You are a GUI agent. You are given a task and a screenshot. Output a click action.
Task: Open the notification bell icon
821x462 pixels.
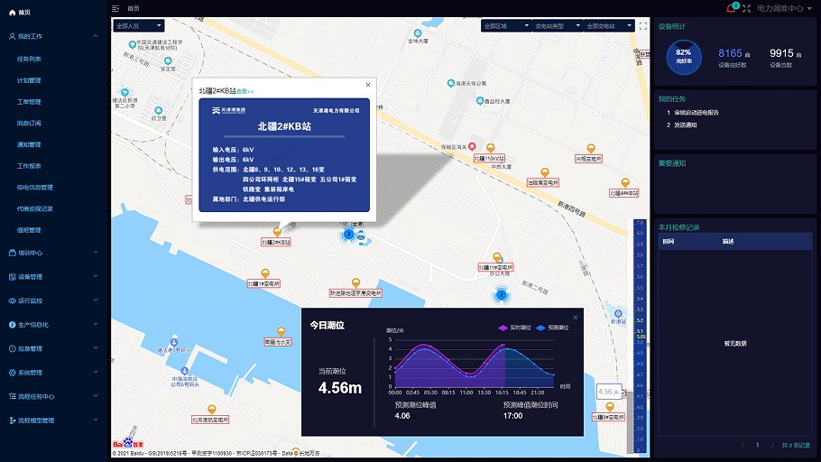(731, 8)
